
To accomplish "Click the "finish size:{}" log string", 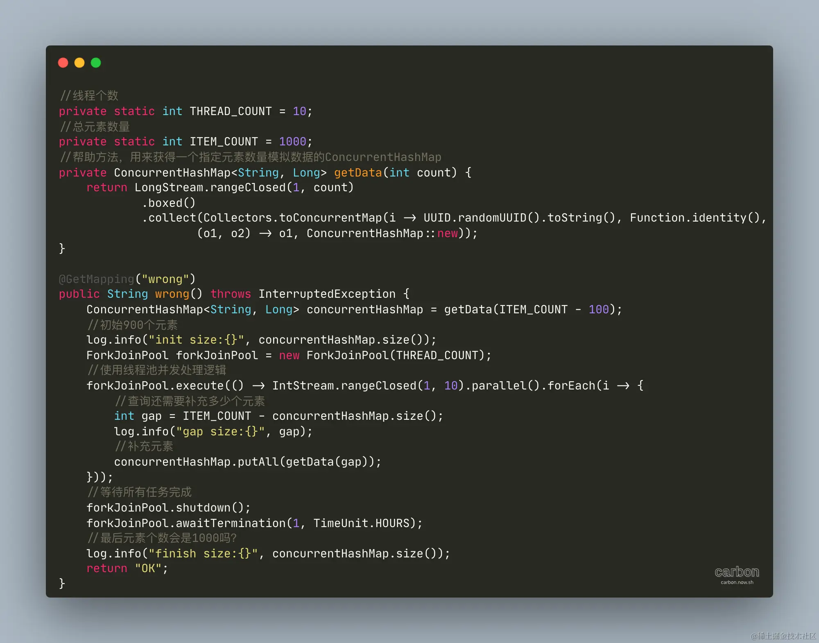I will click(x=203, y=554).
